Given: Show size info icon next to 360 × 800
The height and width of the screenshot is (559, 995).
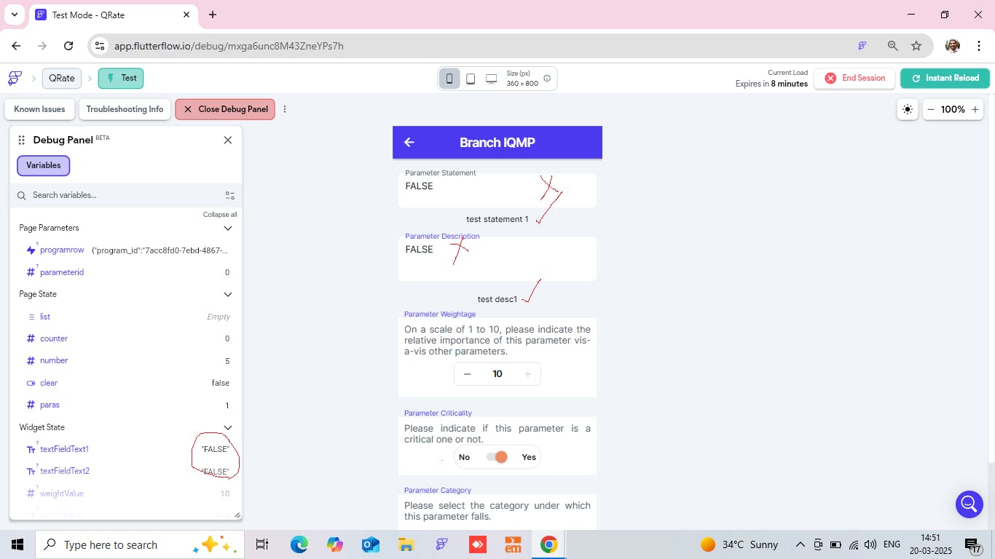Looking at the screenshot, I should pos(546,79).
